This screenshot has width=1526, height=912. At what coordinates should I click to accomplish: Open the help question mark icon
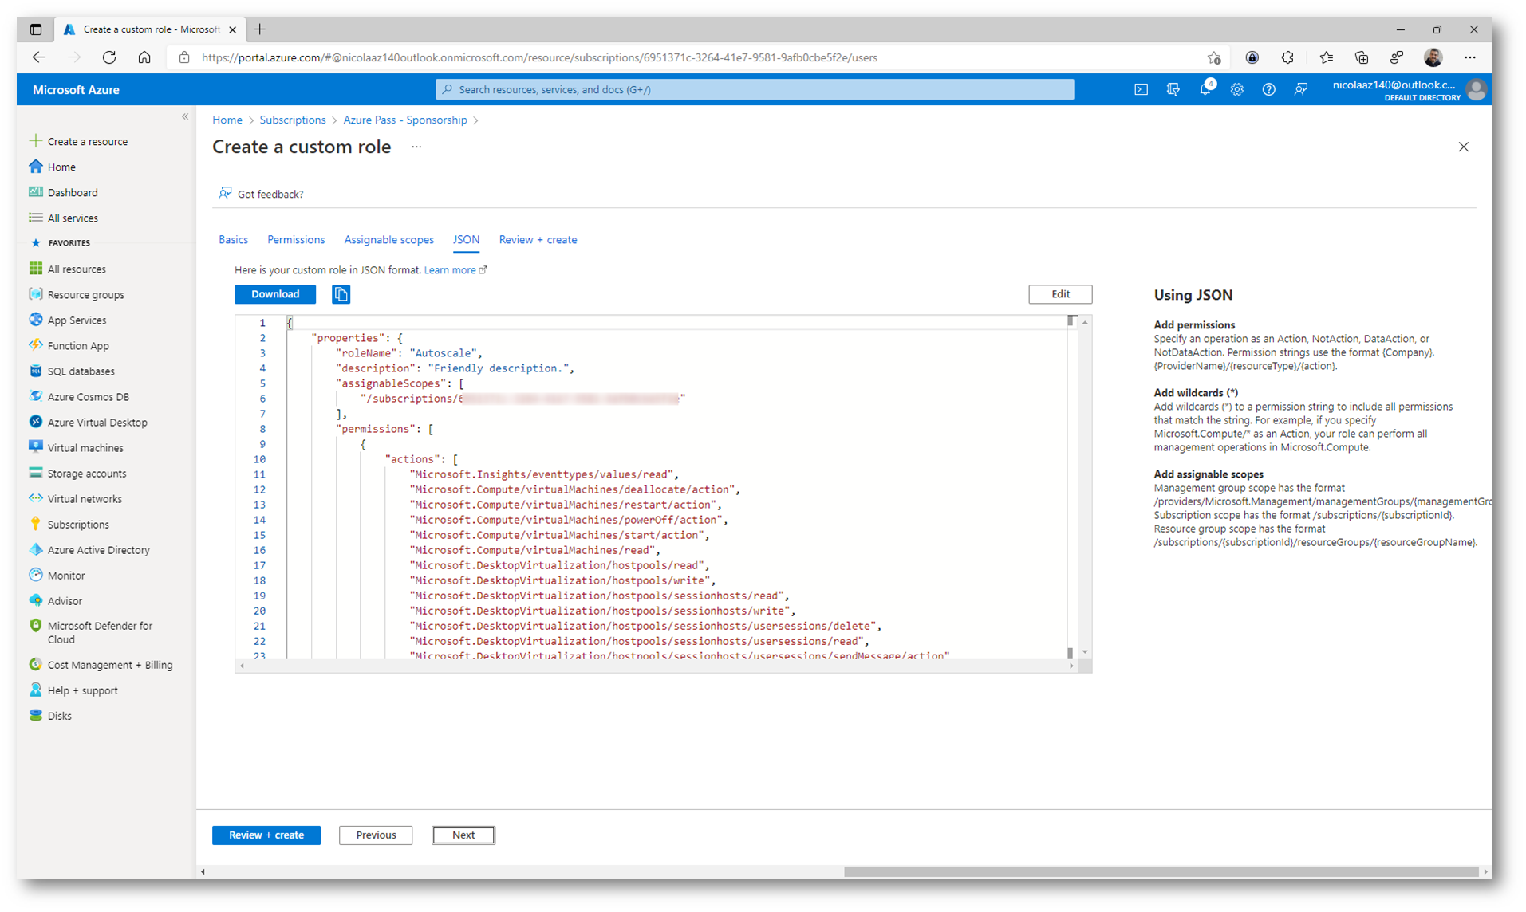(x=1268, y=89)
